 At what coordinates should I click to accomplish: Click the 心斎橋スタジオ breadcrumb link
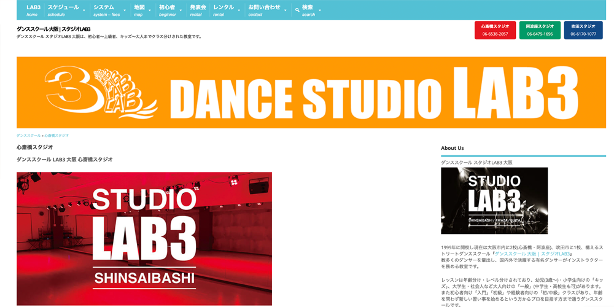[x=56, y=135]
